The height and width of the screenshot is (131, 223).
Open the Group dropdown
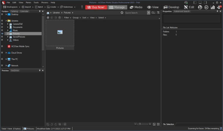tap(77, 18)
